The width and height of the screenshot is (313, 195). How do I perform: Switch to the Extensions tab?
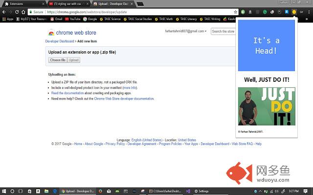tap(24, 4)
